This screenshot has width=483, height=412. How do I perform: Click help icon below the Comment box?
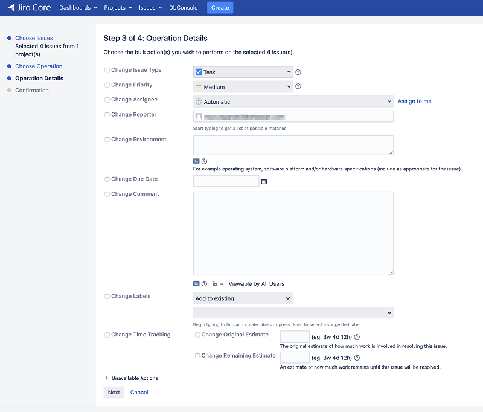click(x=204, y=284)
